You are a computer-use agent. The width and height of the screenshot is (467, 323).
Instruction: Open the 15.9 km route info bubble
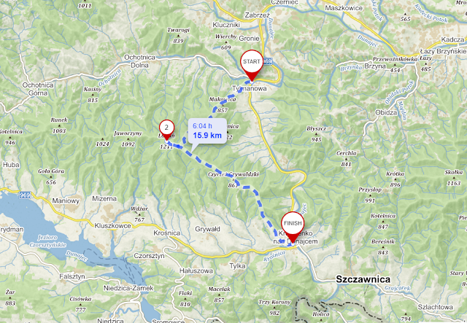207,131
